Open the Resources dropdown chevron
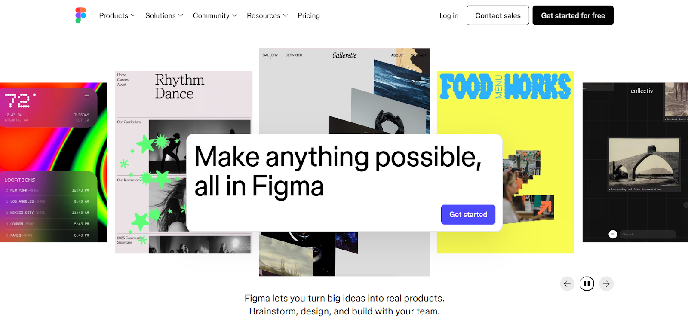 tap(286, 15)
